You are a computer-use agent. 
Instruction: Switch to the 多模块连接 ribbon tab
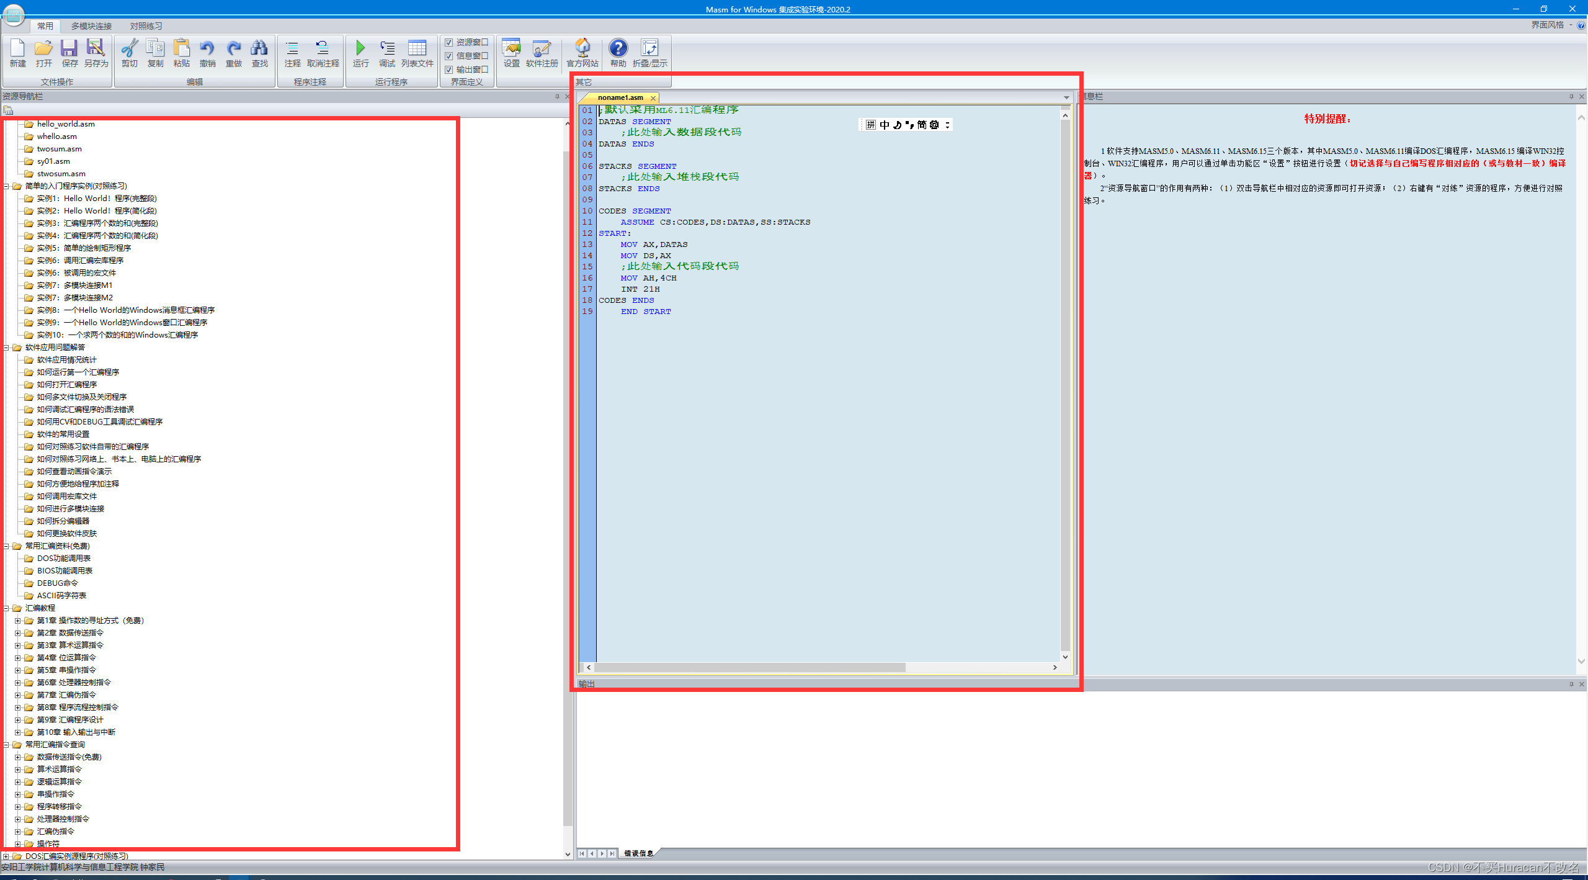[x=91, y=26]
